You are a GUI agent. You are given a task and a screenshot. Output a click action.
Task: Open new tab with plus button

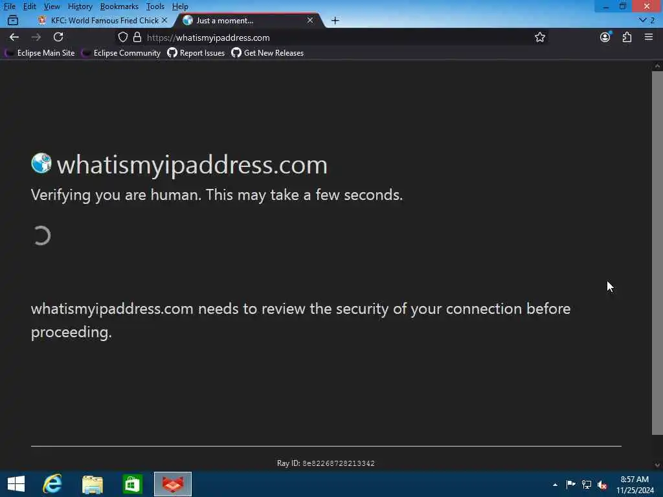click(x=335, y=20)
